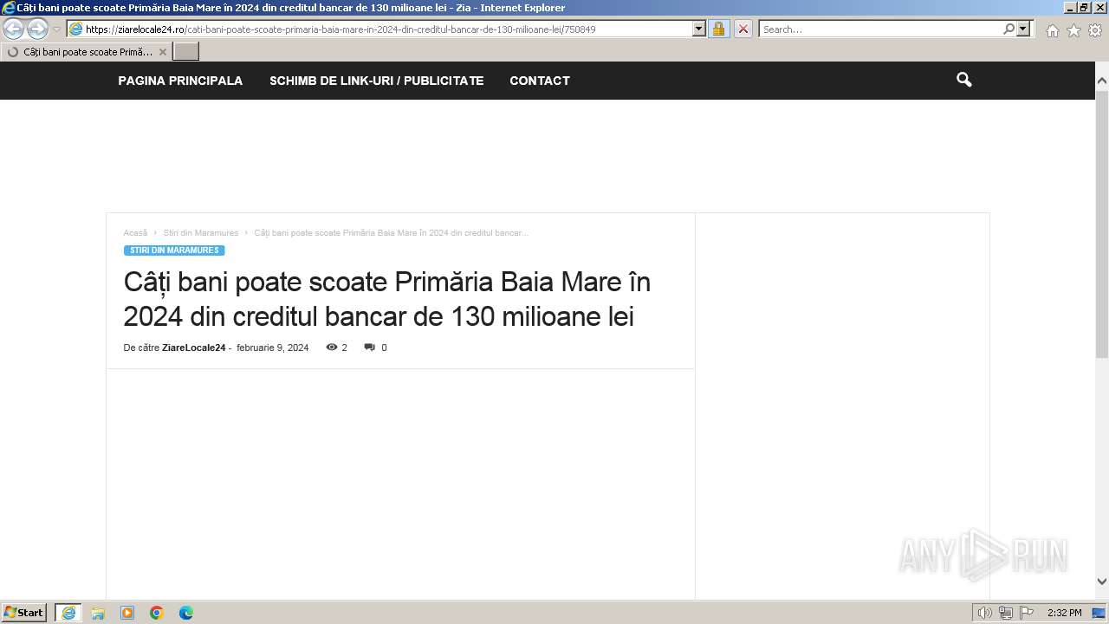The image size is (1109, 624).
Task: Open the Favorites star icon
Action: (1073, 30)
